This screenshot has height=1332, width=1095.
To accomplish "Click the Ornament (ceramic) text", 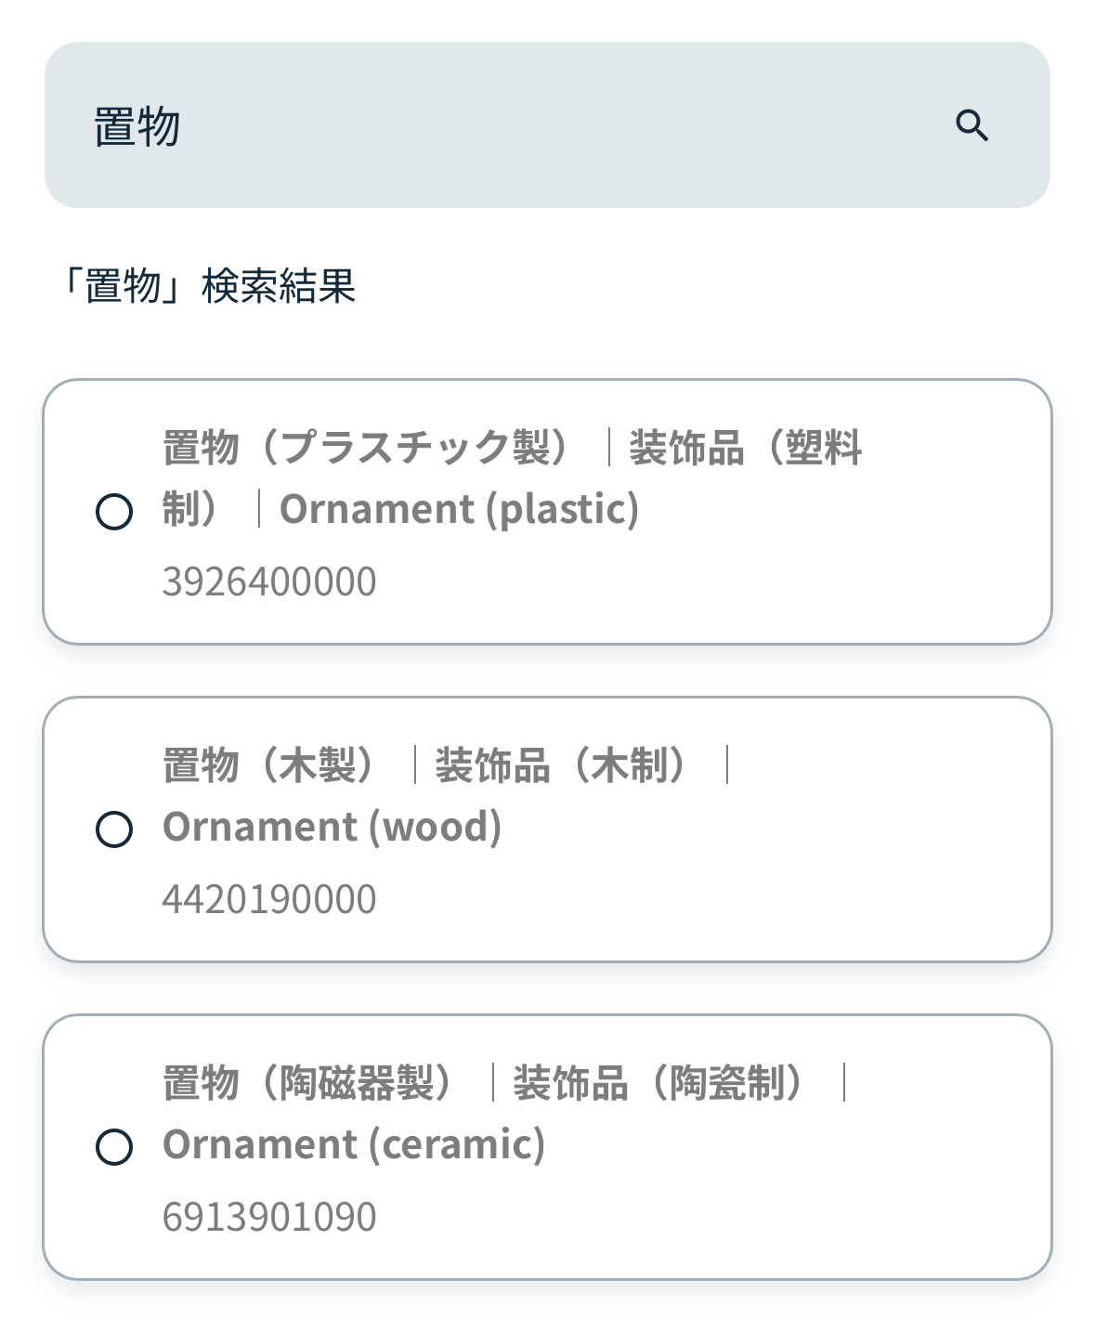I will (x=353, y=1144).
